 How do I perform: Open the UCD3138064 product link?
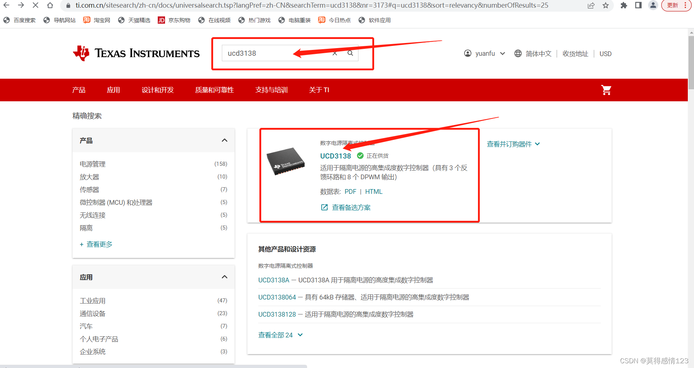(x=277, y=297)
